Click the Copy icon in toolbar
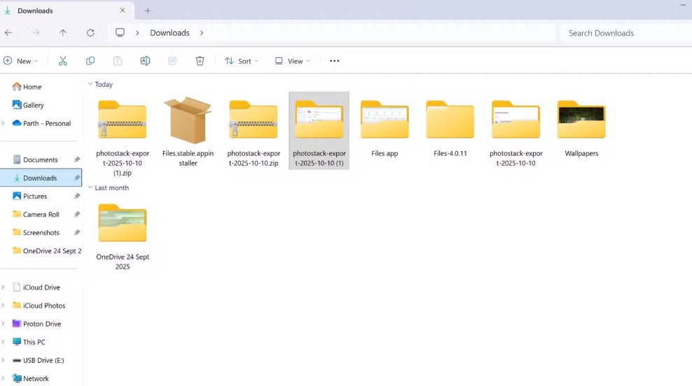Screen dimensions: 692x386 [x=90, y=61]
